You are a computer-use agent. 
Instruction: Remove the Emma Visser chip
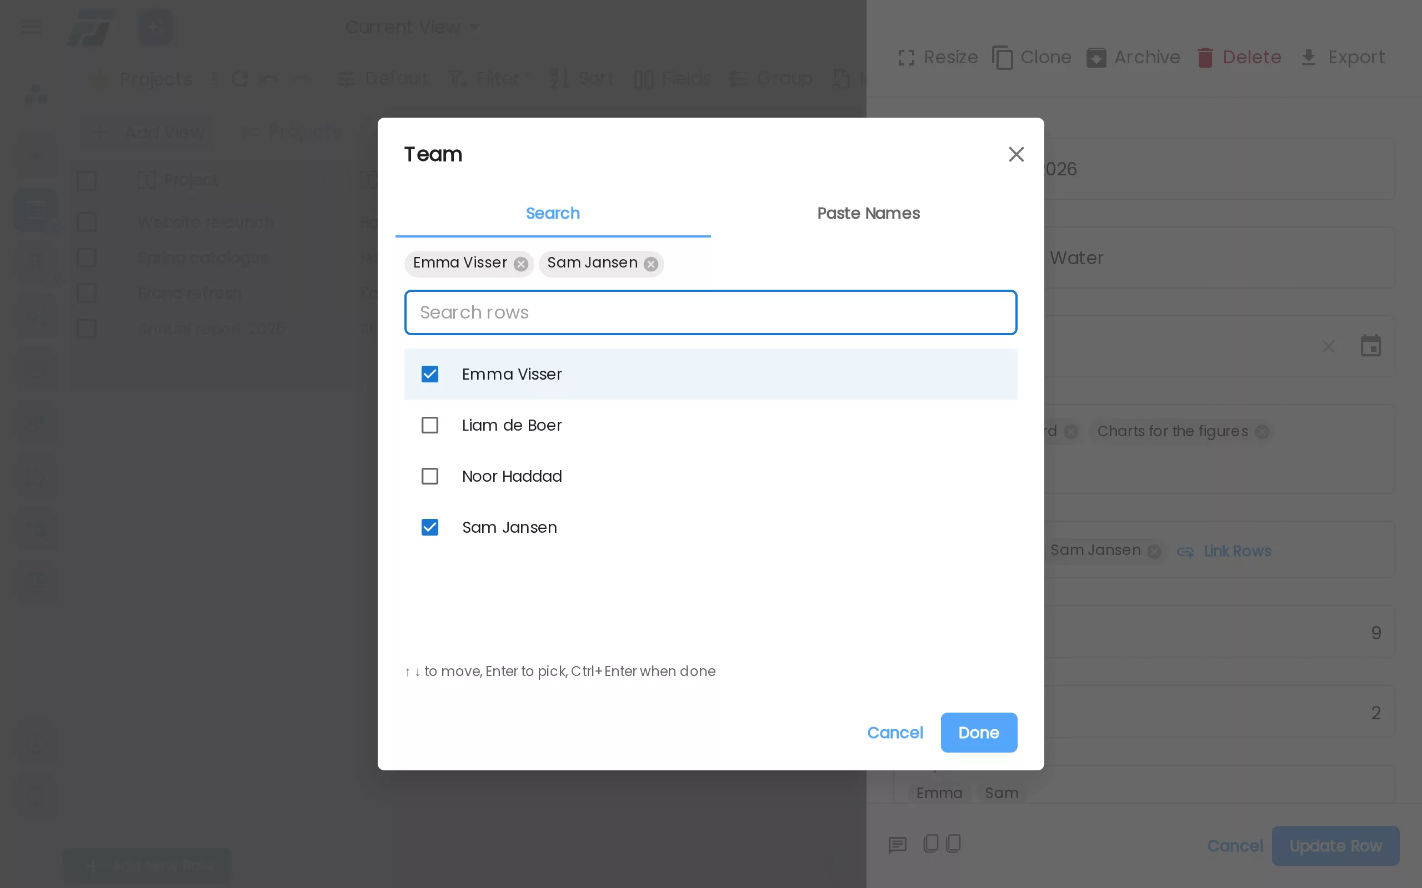520,264
